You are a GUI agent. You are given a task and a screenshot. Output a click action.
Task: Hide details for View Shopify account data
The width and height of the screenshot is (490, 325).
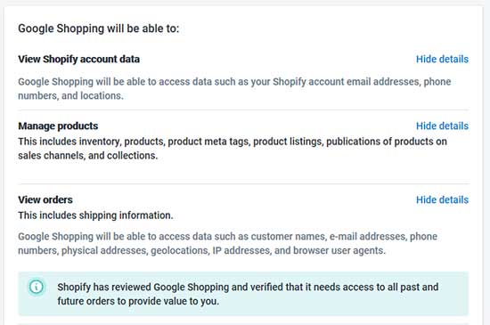click(442, 59)
